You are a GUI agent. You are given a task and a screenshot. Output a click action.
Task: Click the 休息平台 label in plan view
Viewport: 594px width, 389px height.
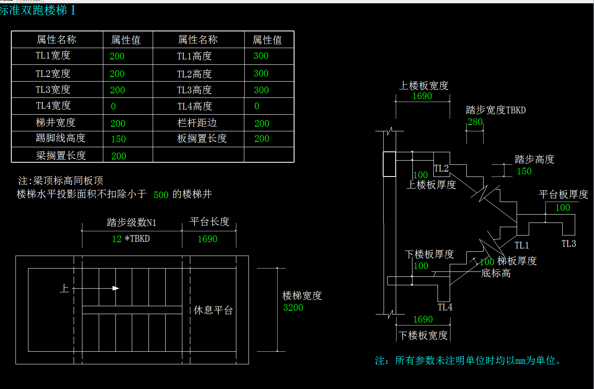(213, 310)
